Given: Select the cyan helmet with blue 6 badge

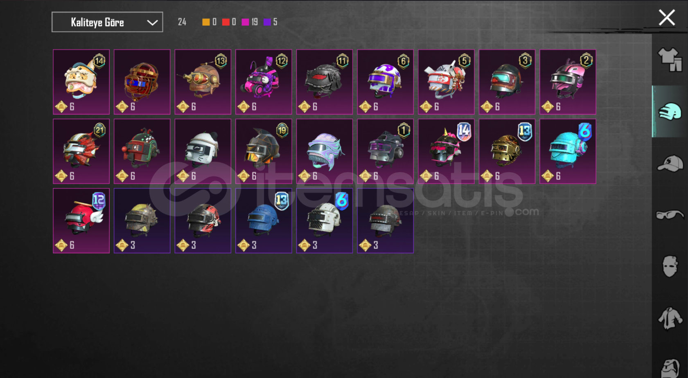Looking at the screenshot, I should [x=568, y=151].
